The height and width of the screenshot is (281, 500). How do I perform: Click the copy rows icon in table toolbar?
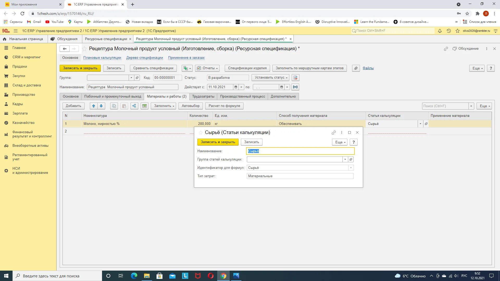[x=114, y=106]
